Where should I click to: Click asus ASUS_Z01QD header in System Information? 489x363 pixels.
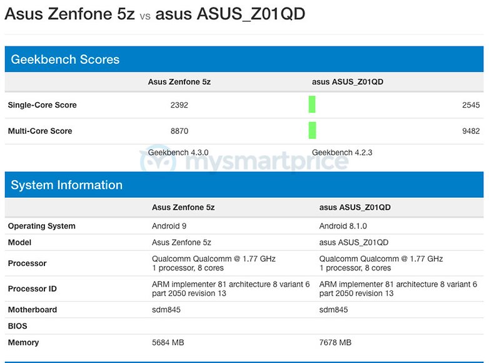click(x=355, y=207)
